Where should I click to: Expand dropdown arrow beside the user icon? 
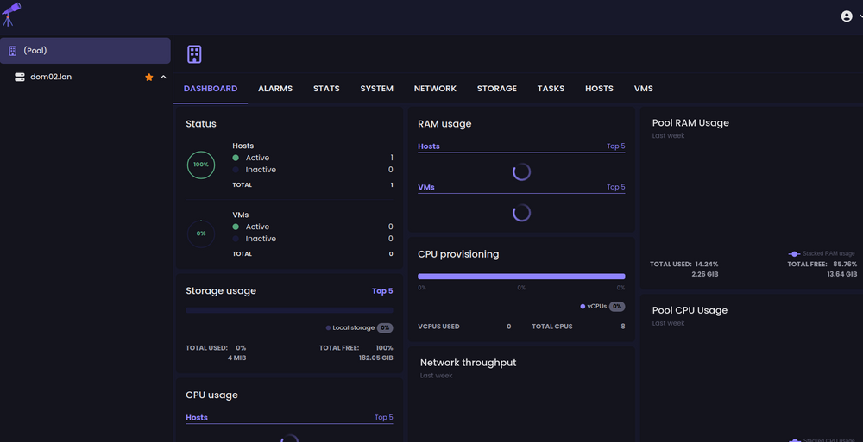pyautogui.click(x=860, y=16)
